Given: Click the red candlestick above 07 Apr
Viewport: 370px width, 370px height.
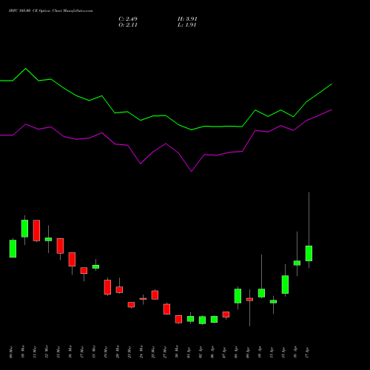Looking at the screenshot, I should 226,314.
